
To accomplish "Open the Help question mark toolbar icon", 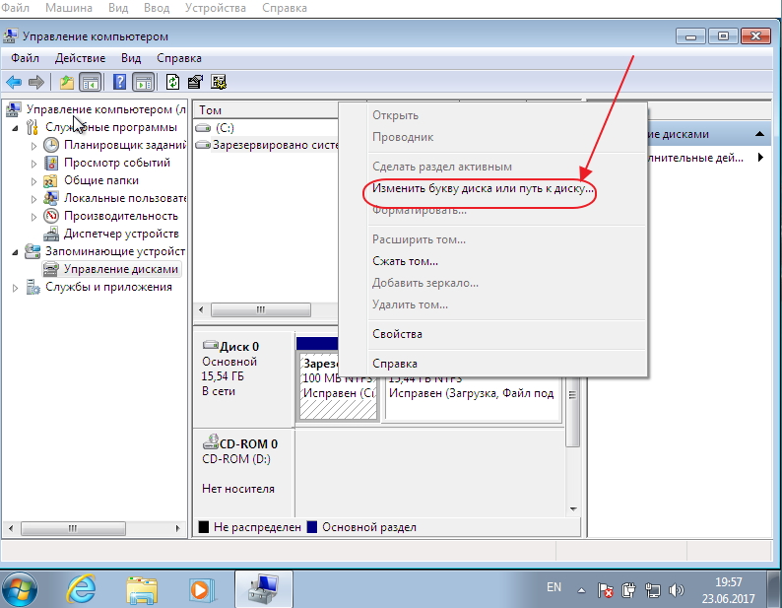I will [x=120, y=82].
